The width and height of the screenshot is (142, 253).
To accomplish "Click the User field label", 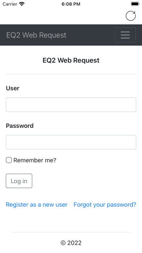I will coord(13,88).
